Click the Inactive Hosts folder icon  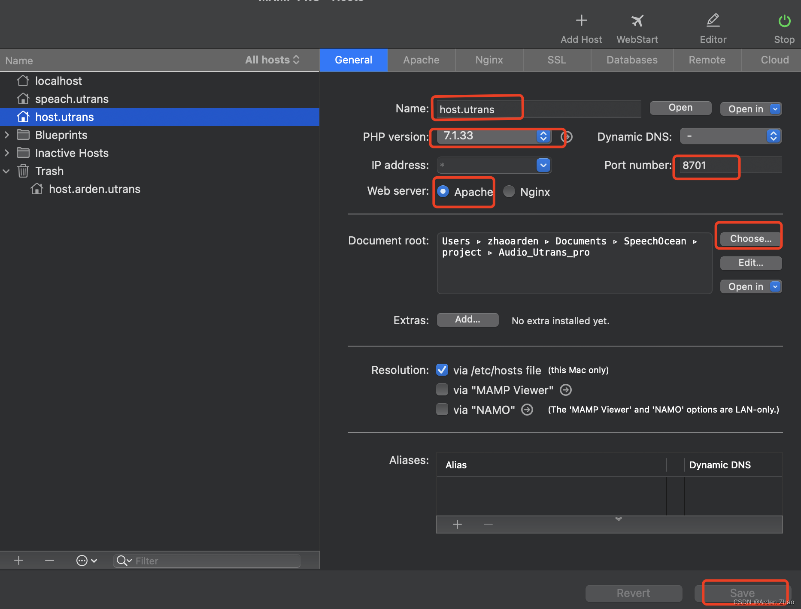(x=23, y=153)
